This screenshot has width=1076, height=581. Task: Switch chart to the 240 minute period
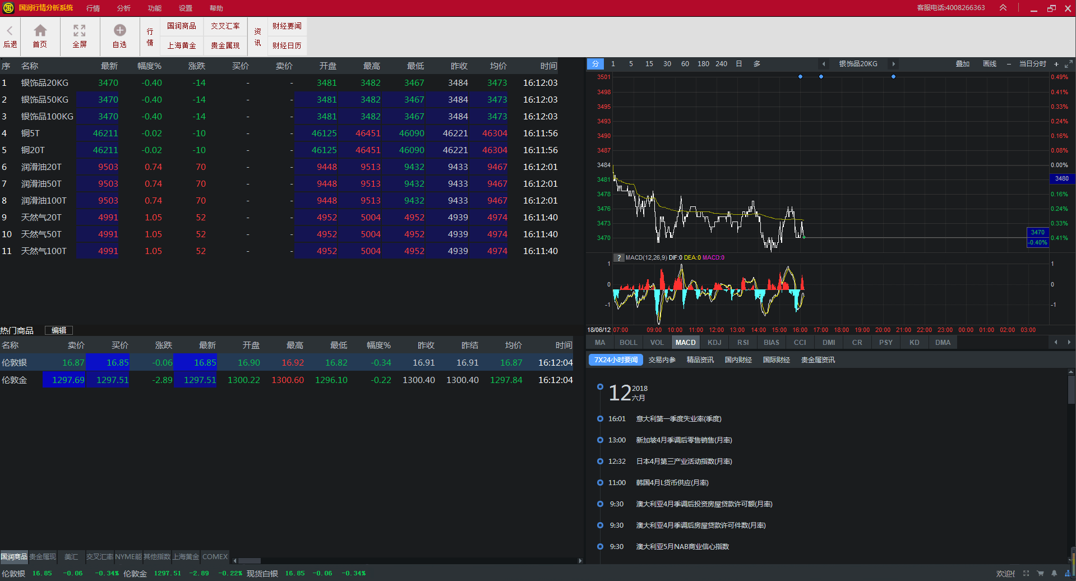point(721,64)
